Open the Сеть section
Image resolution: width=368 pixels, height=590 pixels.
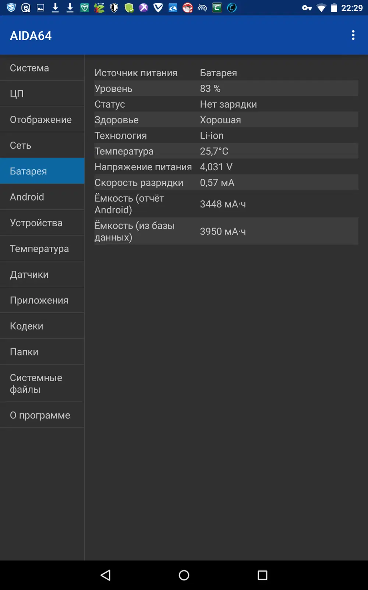(42, 145)
